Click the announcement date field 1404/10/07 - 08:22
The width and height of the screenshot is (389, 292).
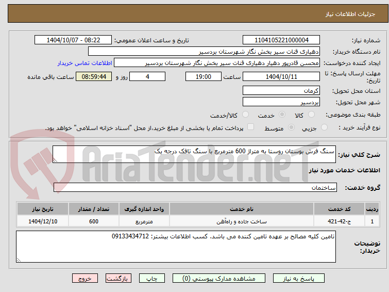point(73,40)
